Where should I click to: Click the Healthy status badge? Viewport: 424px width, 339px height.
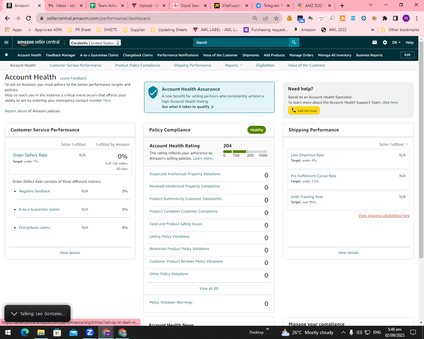click(x=257, y=130)
